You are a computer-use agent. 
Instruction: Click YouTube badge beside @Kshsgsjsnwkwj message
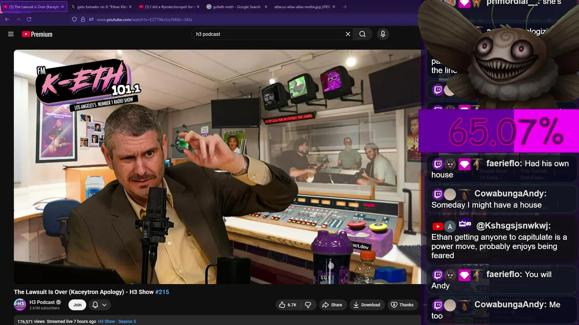coord(437,227)
